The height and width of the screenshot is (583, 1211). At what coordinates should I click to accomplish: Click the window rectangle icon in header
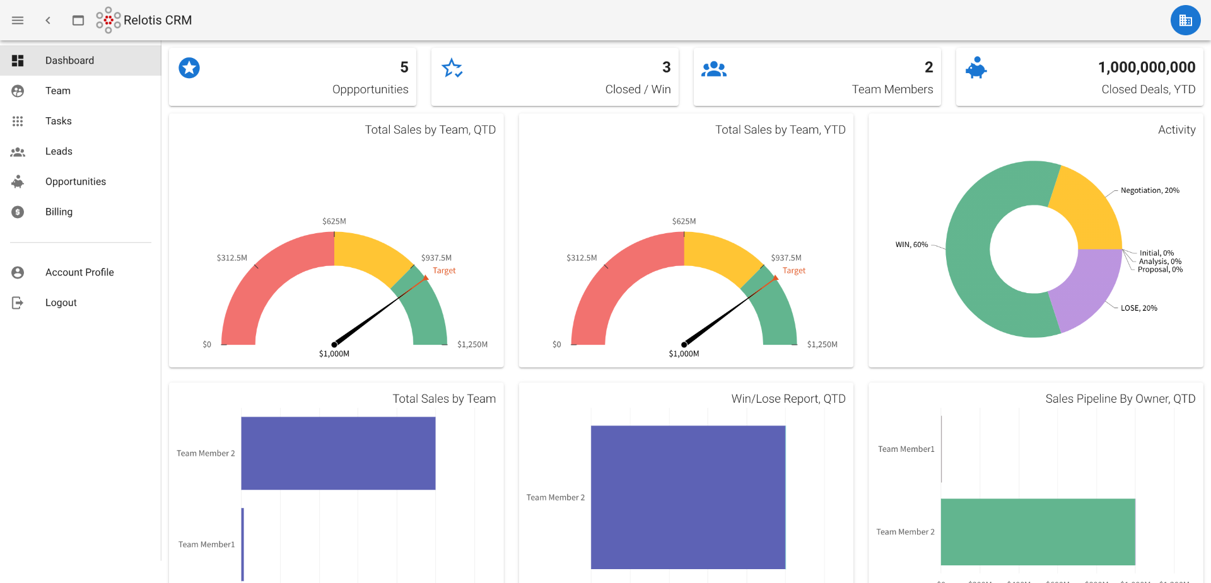pyautogui.click(x=78, y=20)
